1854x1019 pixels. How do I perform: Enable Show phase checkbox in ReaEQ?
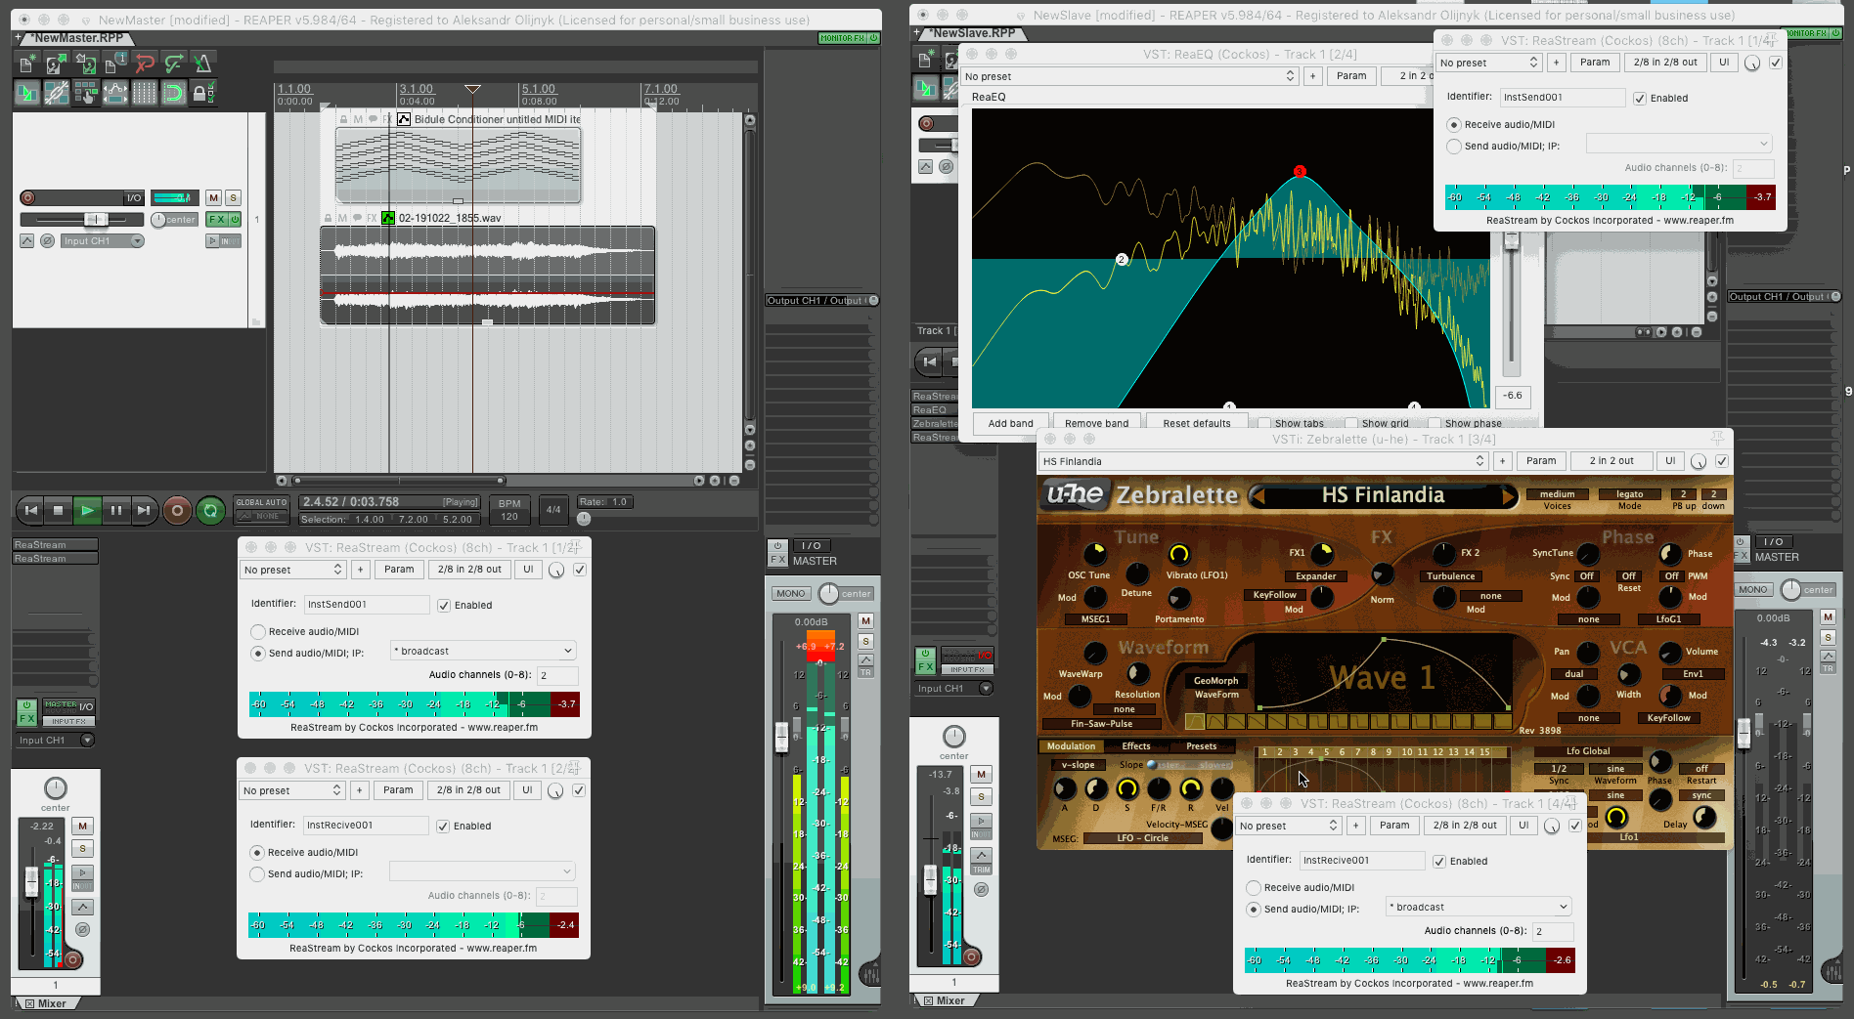click(x=1435, y=424)
